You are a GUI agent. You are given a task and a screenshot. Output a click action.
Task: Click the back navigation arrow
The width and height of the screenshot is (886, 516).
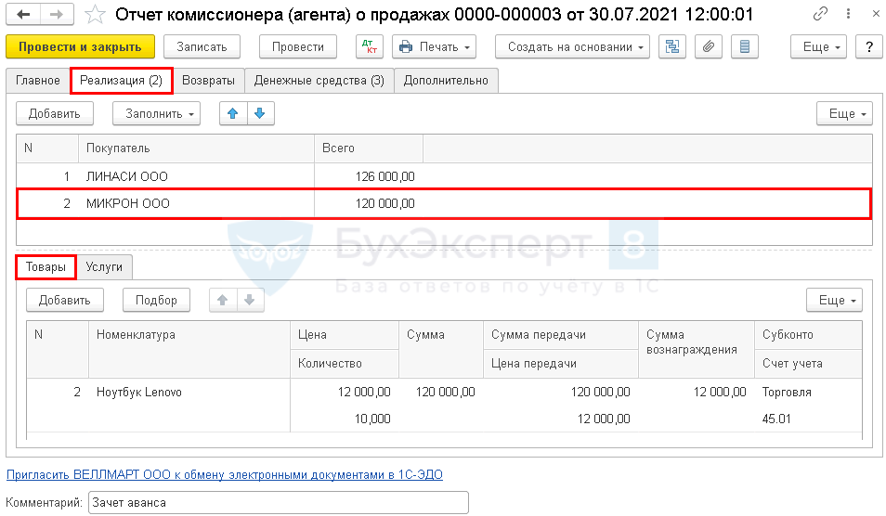click(x=23, y=15)
